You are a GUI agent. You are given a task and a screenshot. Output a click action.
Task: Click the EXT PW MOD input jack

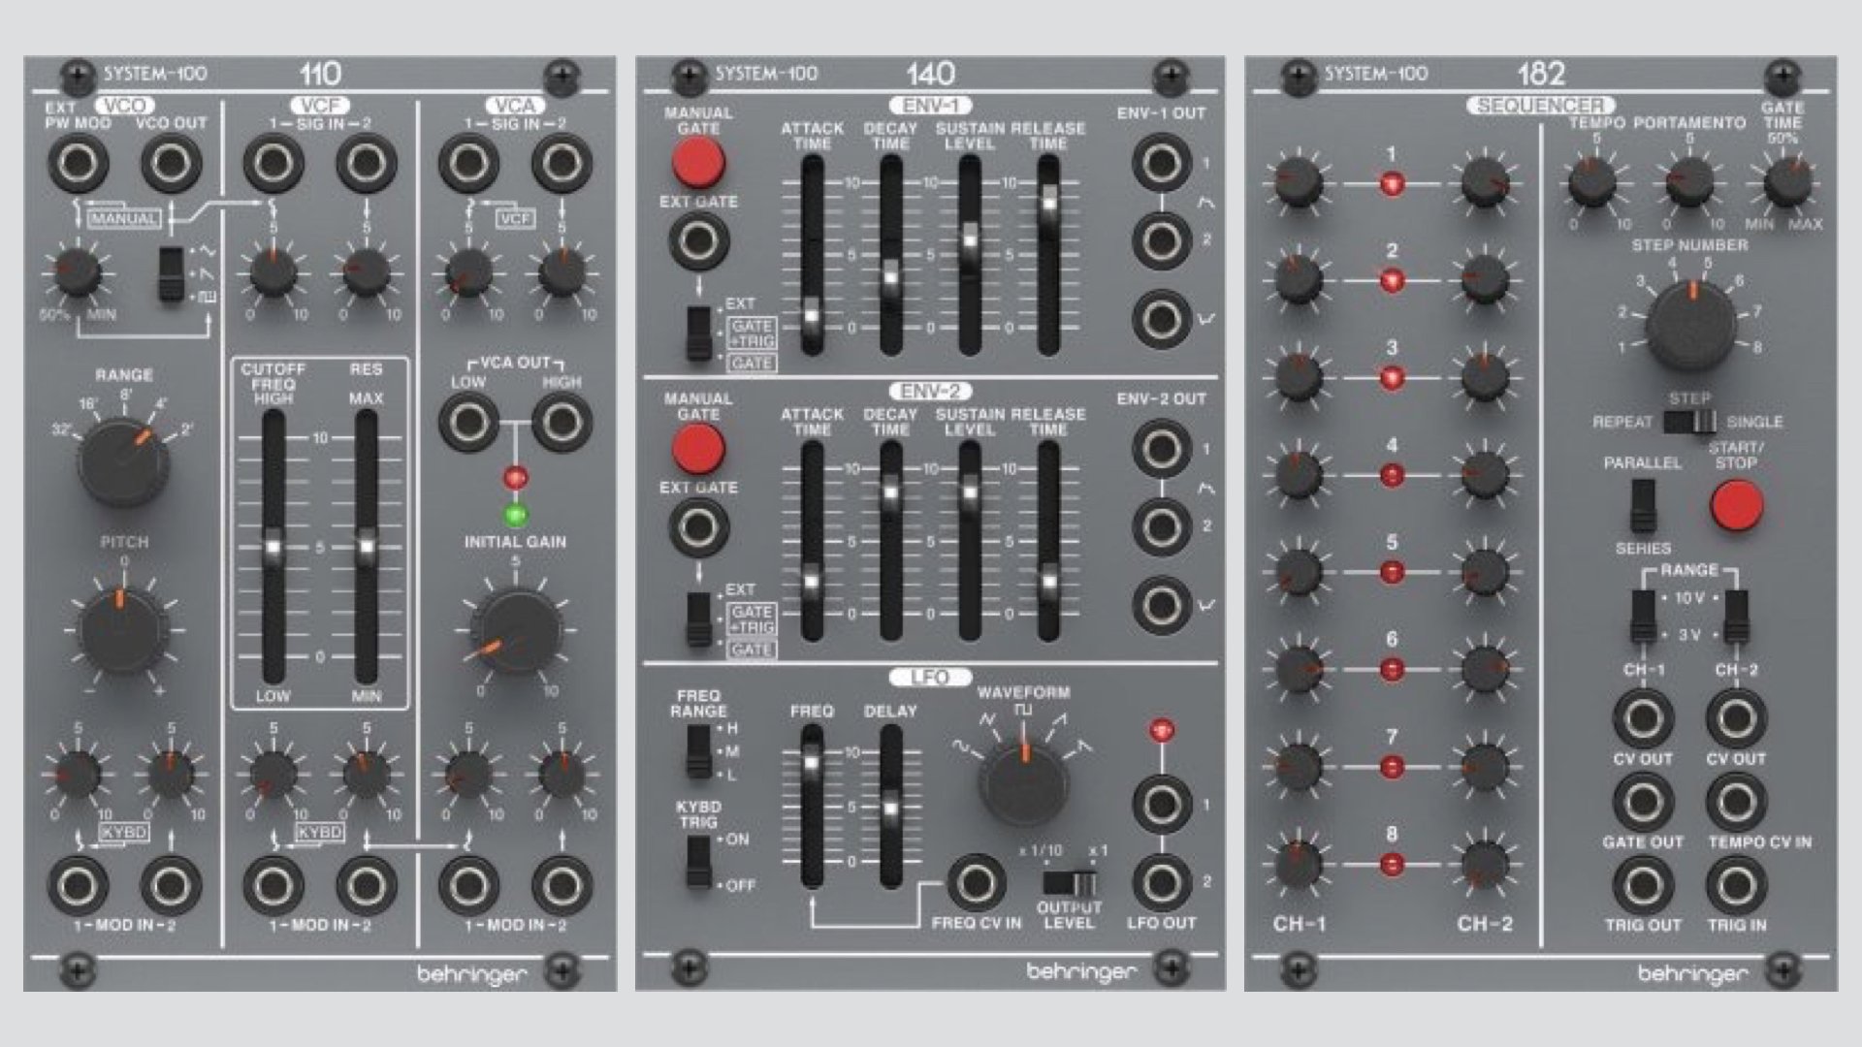(x=77, y=163)
